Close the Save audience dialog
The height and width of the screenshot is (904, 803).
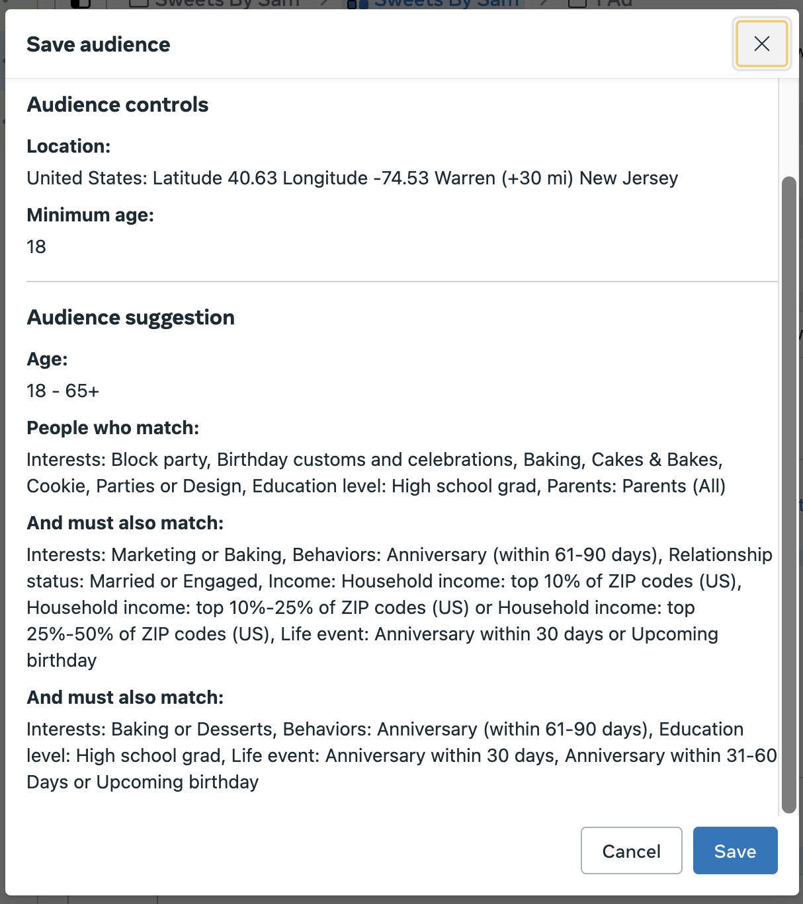pyautogui.click(x=761, y=44)
